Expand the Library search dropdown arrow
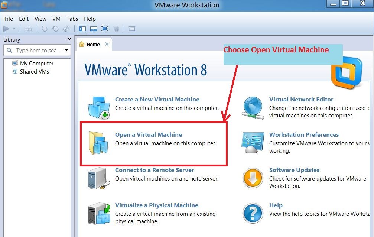374x237 pixels. pyautogui.click(x=66, y=50)
